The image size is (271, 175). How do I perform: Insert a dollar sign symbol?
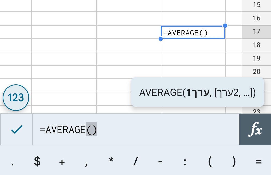37,162
